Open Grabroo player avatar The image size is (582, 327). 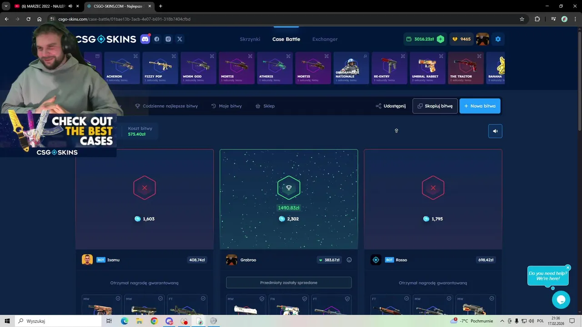point(231,260)
